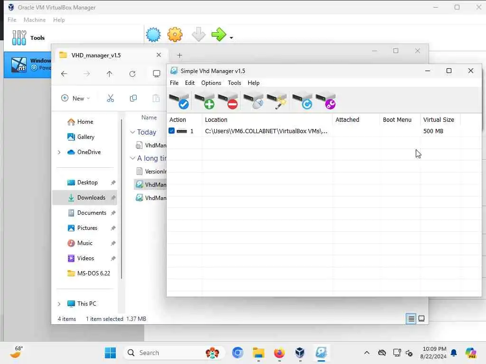Collapse the Today group in Explorer
The image size is (486, 364).
(x=133, y=132)
